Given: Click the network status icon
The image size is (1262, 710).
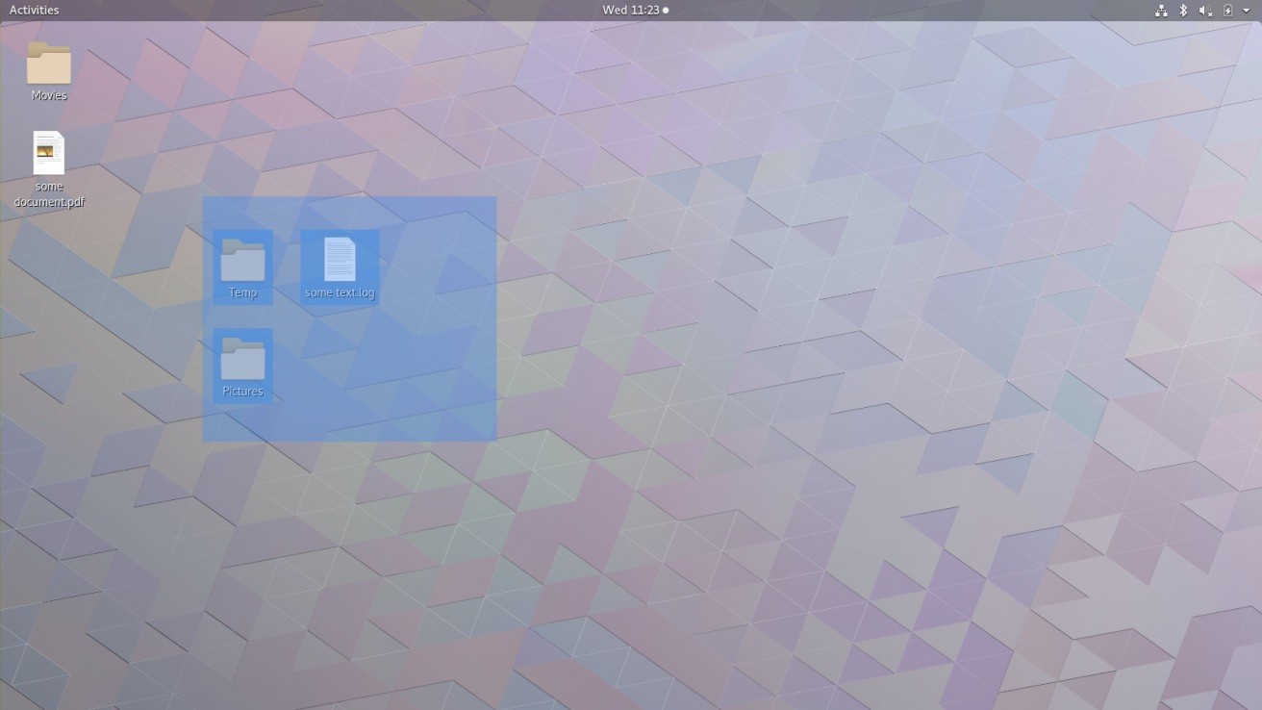Looking at the screenshot, I should [1161, 11].
